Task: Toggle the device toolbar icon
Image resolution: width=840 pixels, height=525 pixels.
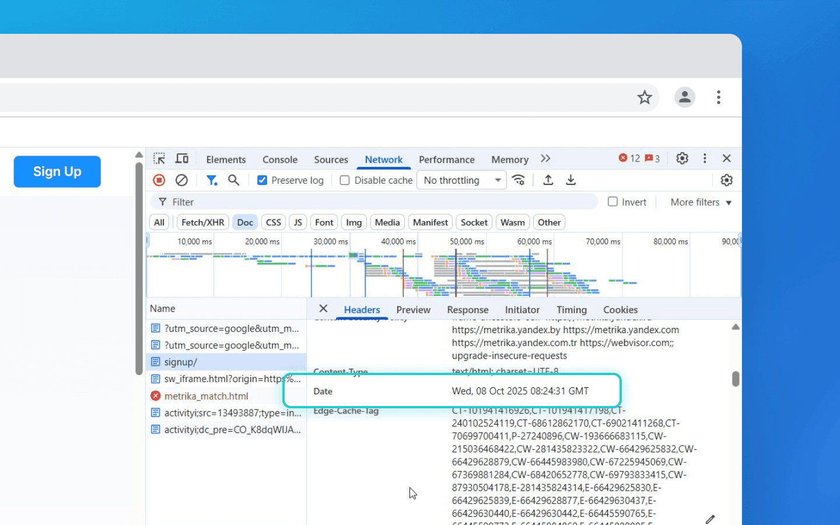Action: pyautogui.click(x=182, y=159)
